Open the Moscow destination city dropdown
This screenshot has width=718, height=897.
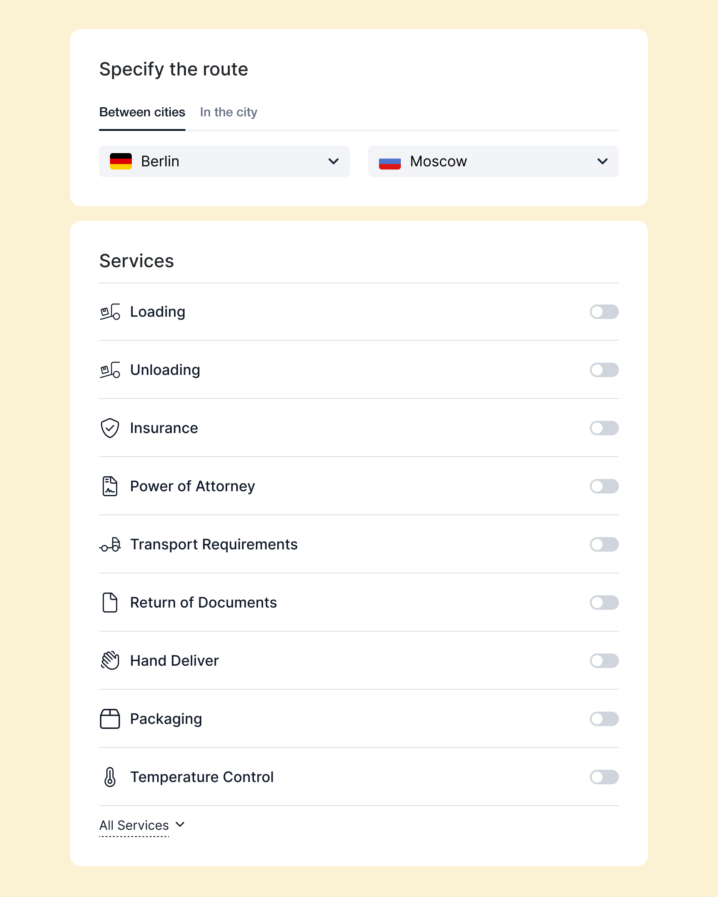tap(493, 161)
